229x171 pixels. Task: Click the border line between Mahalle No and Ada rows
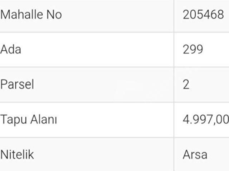[86, 32]
